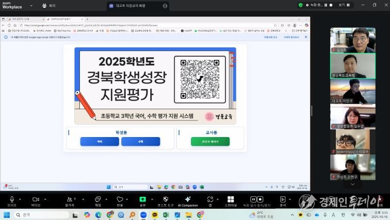Open breakout rooms (소회의실) icon
390x220 pixels.
click(x=231, y=199)
